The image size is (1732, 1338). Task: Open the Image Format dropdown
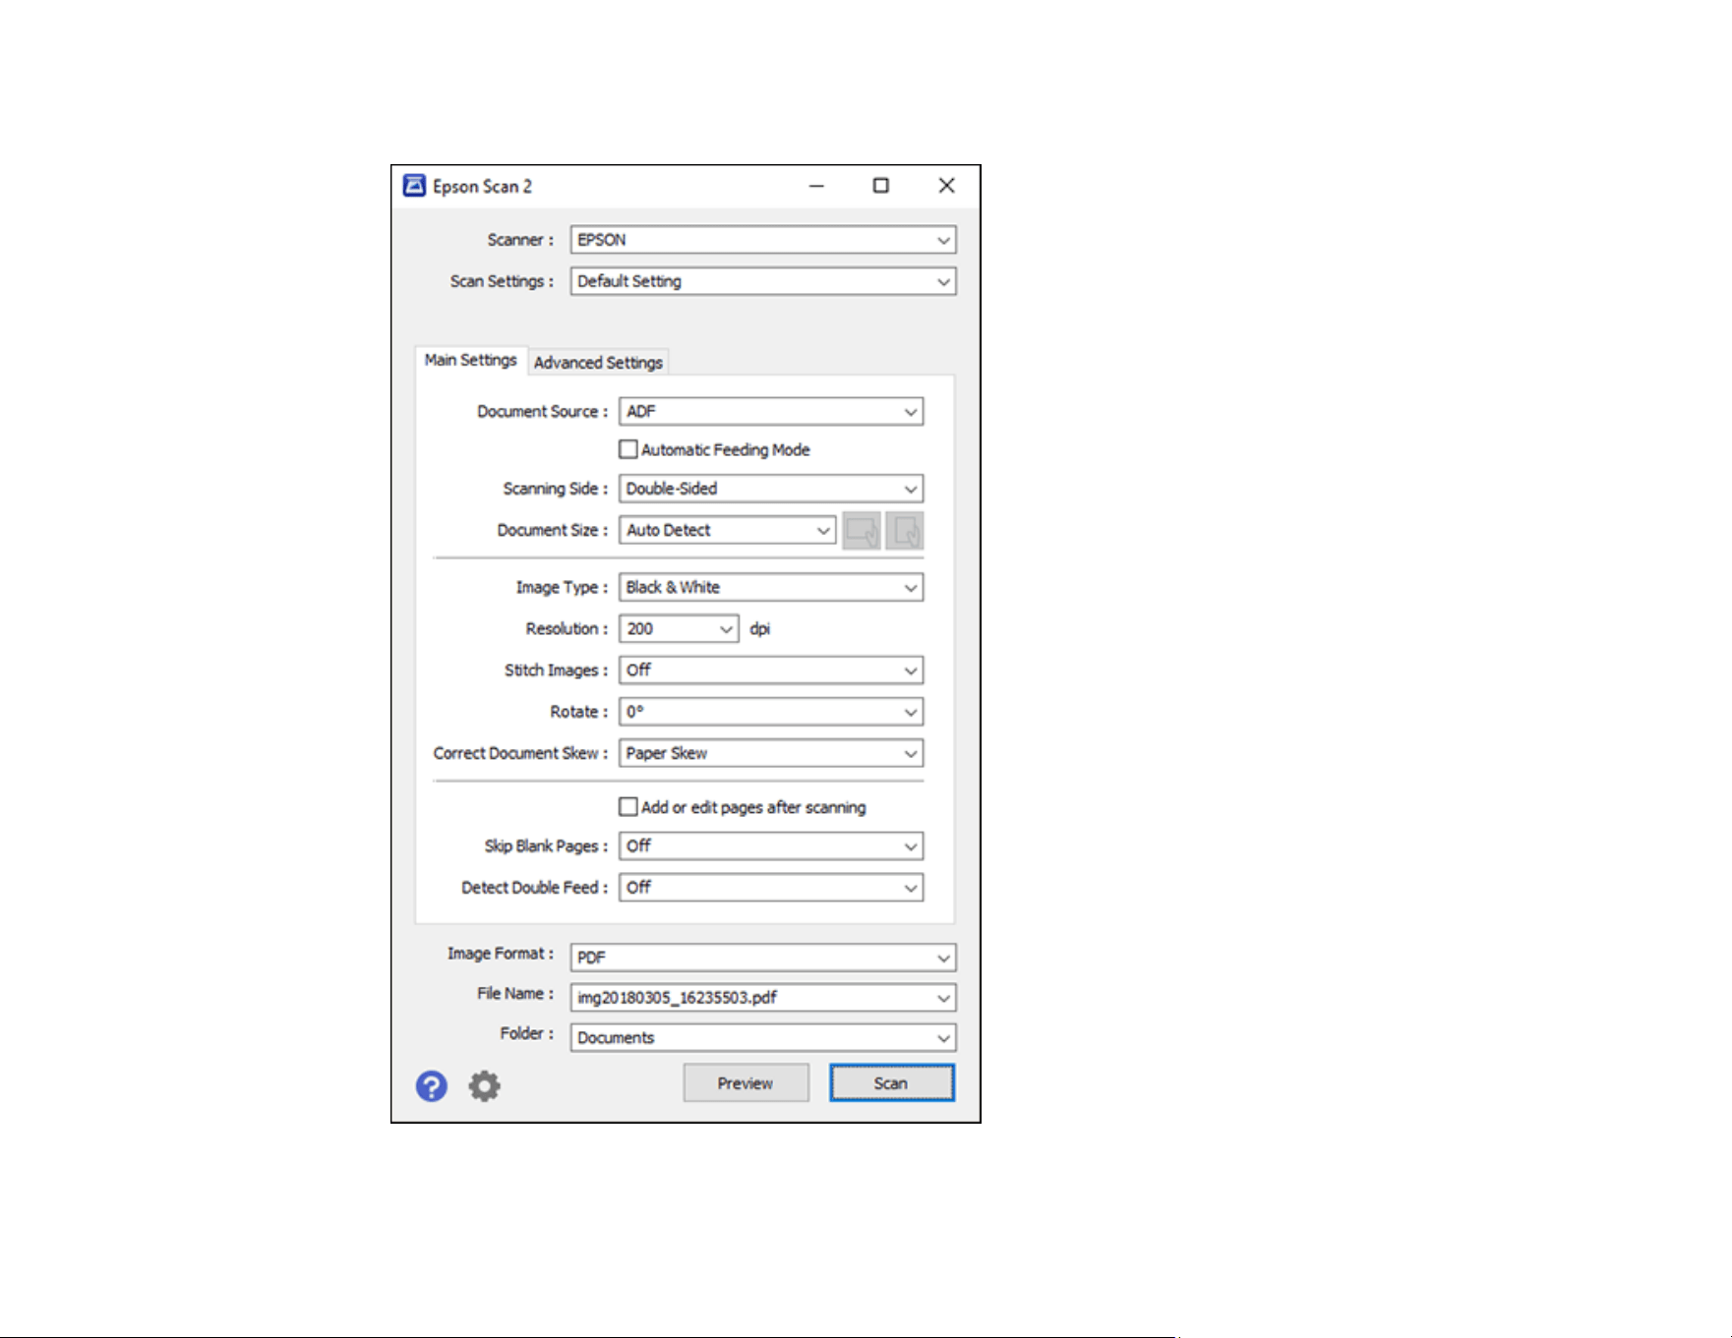pyautogui.click(x=763, y=957)
